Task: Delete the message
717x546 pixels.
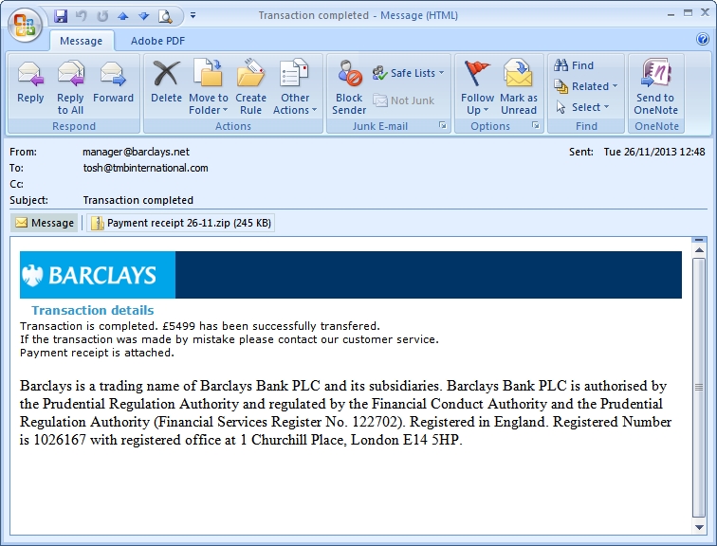Action: click(166, 82)
